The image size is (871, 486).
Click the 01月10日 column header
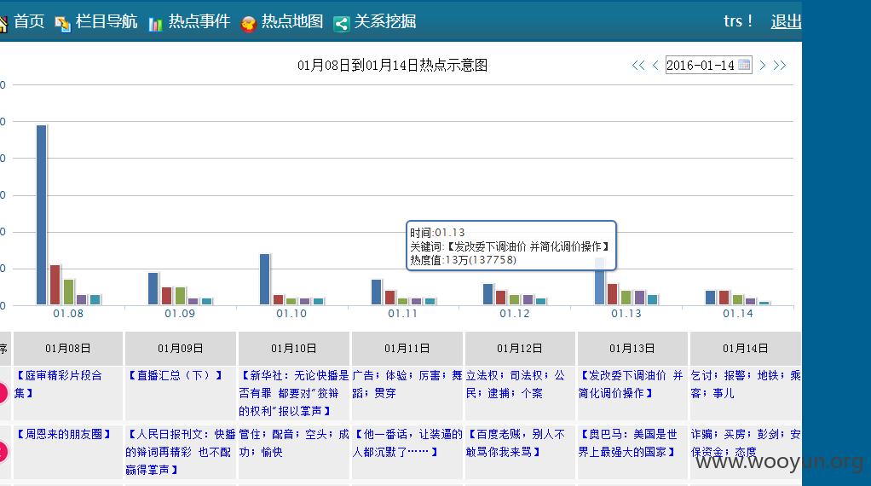(x=294, y=348)
